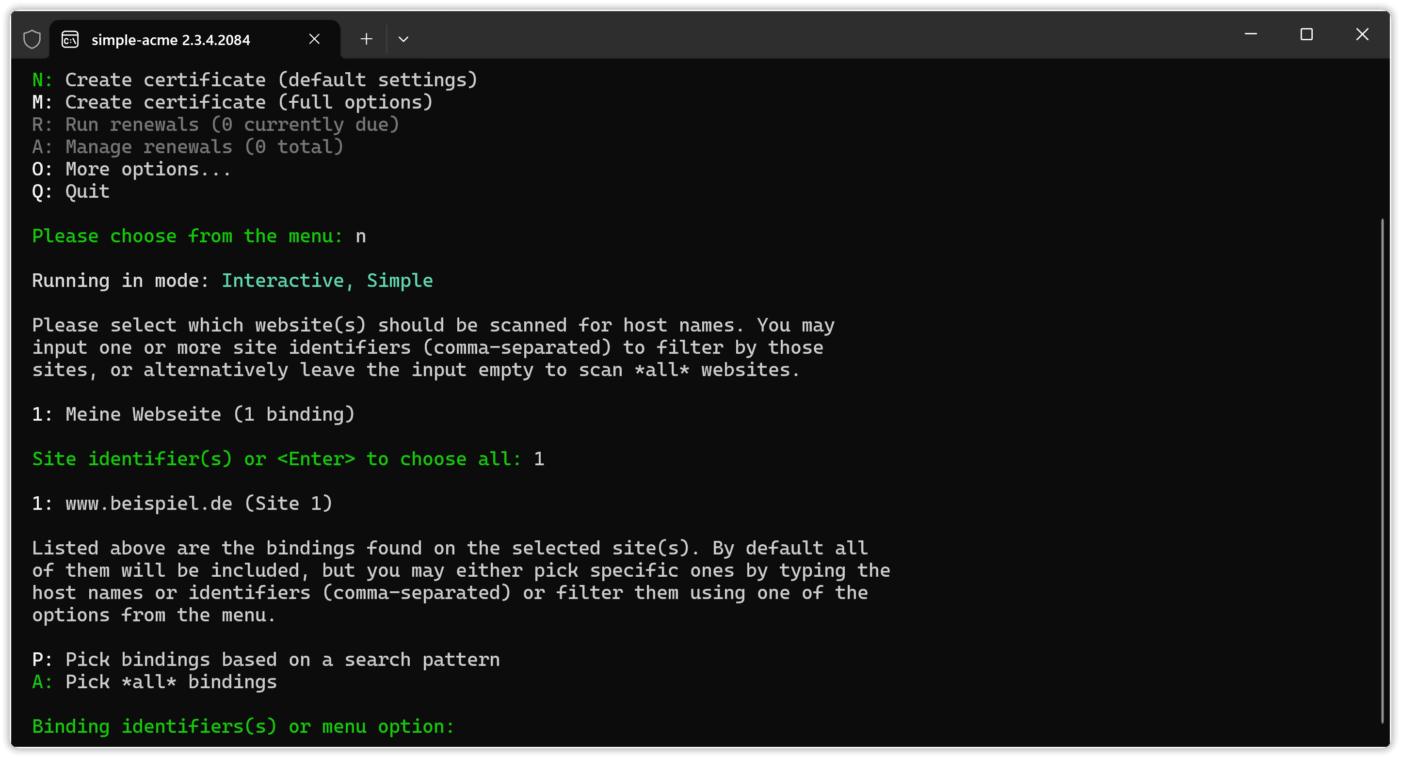Click the 'A: Pick *all* bindings' option

[155, 682]
